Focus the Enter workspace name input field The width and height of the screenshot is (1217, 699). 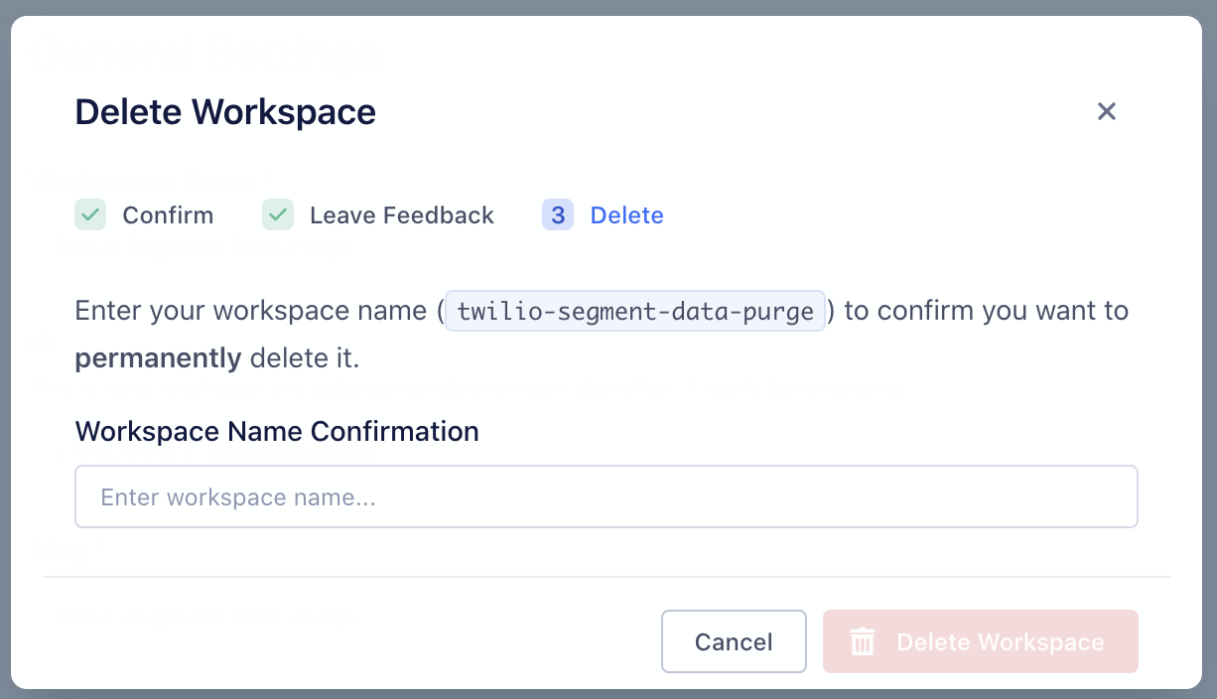(606, 496)
